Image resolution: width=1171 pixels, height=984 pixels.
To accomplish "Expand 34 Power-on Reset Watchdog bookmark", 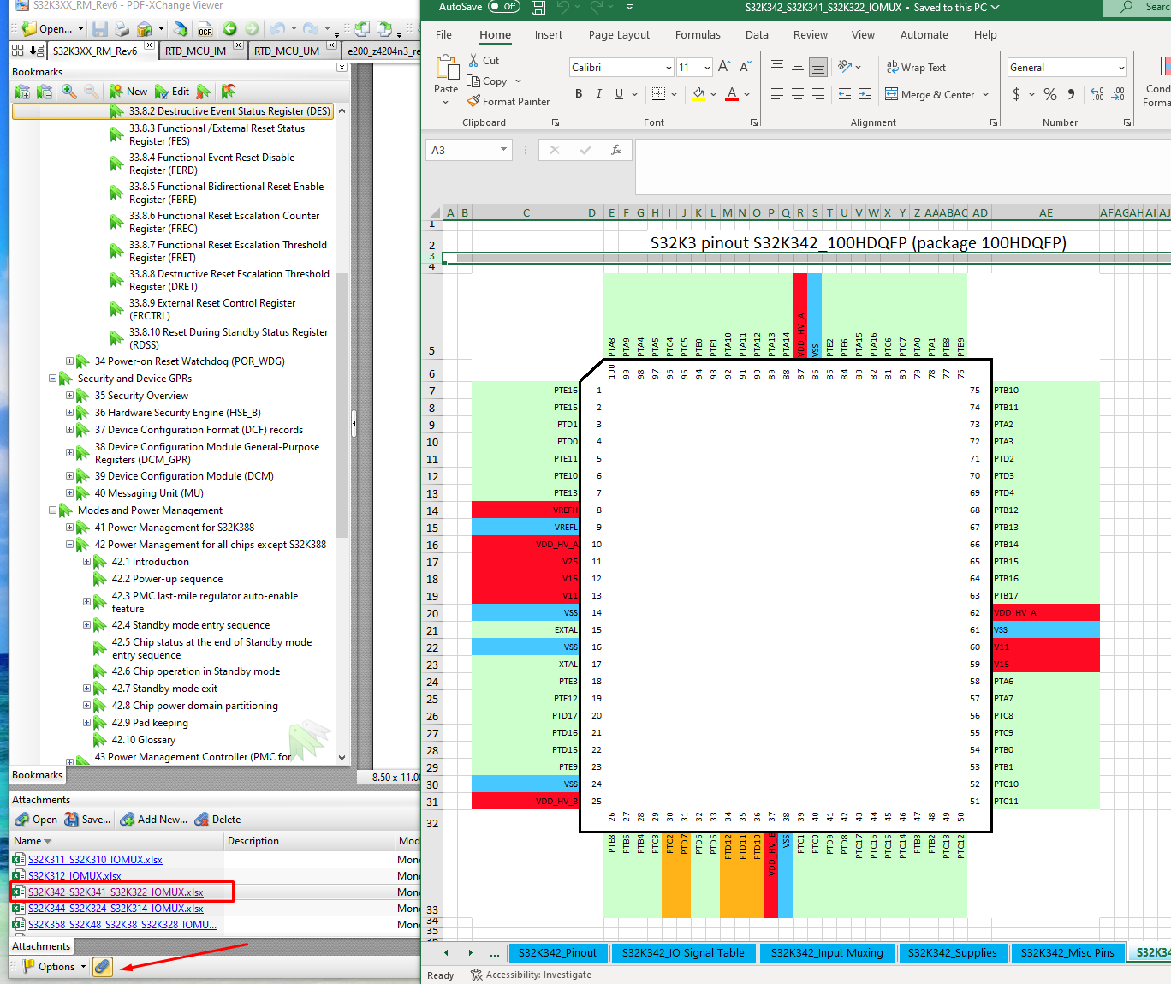I will coord(69,361).
